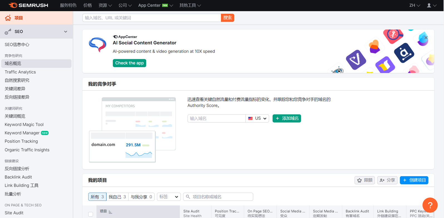Click the 分享 button
Viewport: 444px width, 218px height.
387,180
